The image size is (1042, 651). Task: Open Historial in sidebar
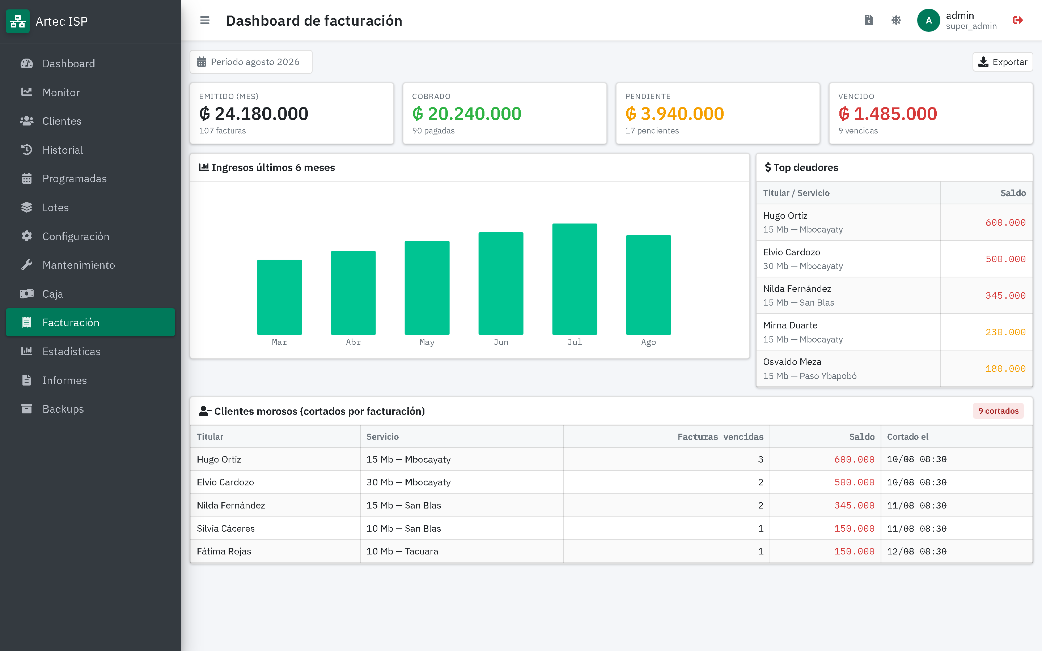coord(90,150)
